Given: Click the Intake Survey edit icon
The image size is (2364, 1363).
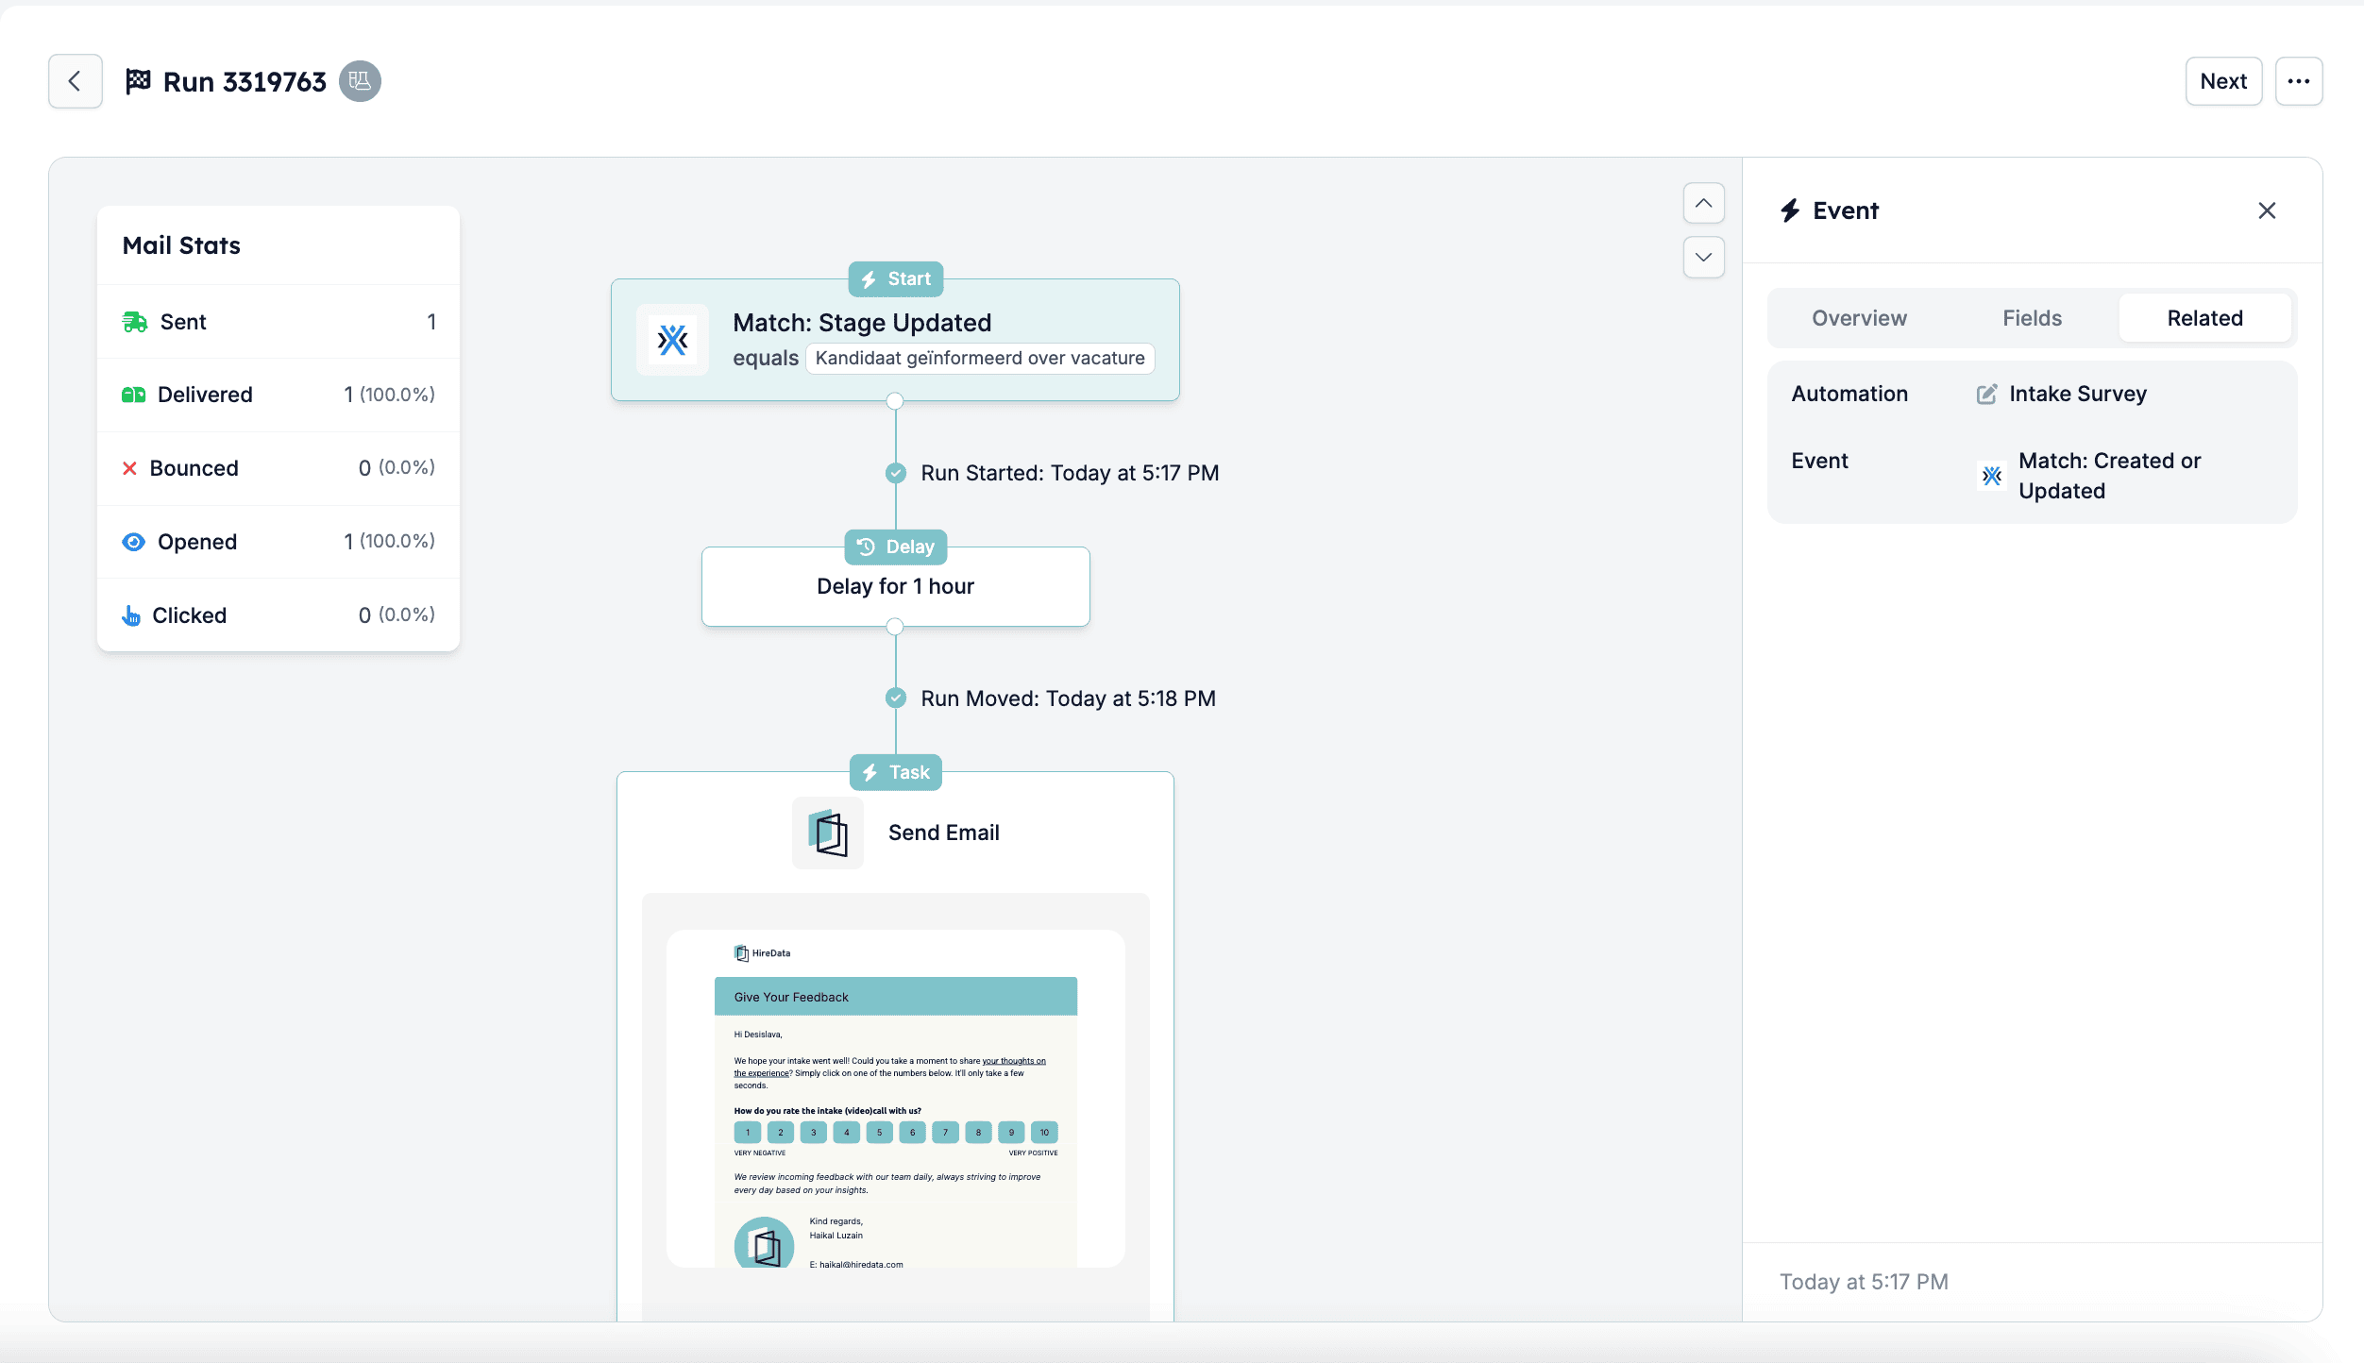Looking at the screenshot, I should (1986, 394).
